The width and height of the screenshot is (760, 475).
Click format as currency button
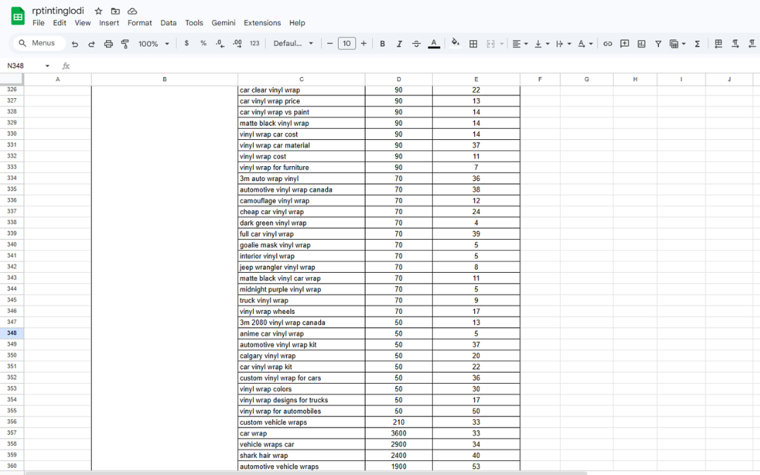tap(187, 43)
